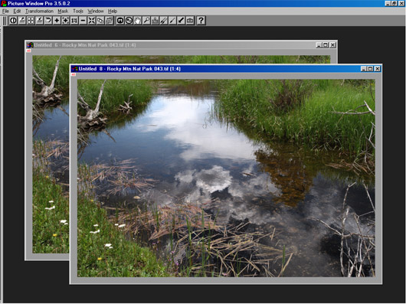Click the minus zoom-out toolbar icon

(x=83, y=21)
